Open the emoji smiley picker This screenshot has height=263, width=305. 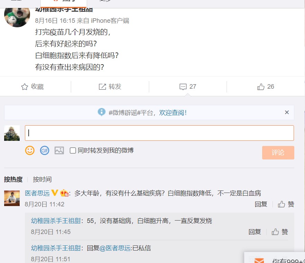30,150
